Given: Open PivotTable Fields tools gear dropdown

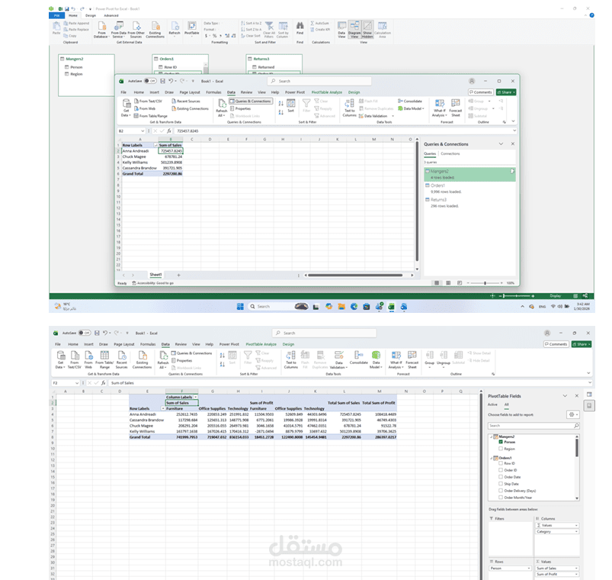Looking at the screenshot, I should pyautogui.click(x=572, y=414).
